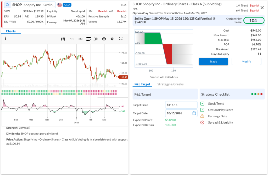
Task: Expand chart to fullscreen
Action: (121, 39)
